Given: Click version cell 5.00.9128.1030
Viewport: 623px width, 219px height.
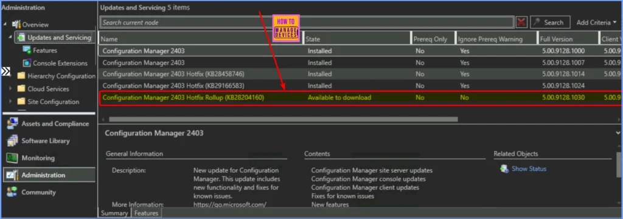Looking at the screenshot, I should click(x=563, y=97).
